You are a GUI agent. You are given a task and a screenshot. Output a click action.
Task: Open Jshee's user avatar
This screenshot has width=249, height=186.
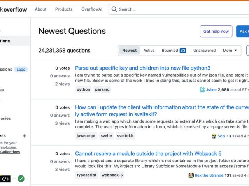tap(202, 90)
